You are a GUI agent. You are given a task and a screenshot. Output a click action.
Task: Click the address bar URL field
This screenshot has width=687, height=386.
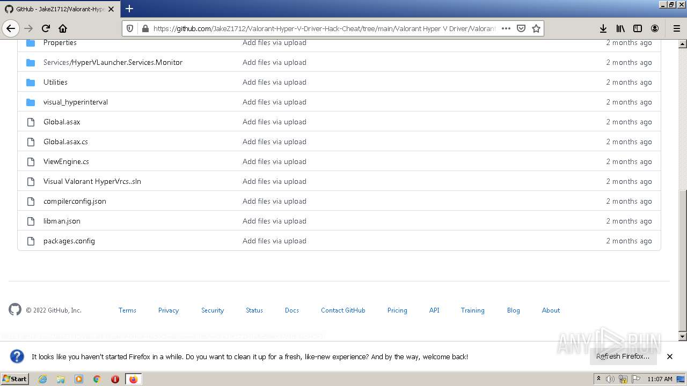click(324, 28)
